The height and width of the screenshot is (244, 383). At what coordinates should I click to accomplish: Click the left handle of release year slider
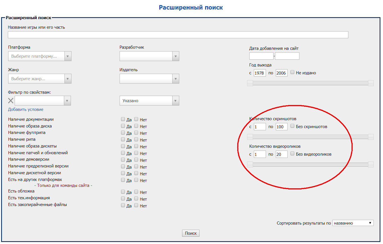click(x=250, y=83)
